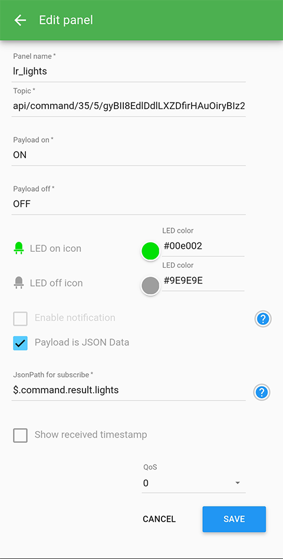Image resolution: width=283 pixels, height=559 pixels.
Task: Open help for Enable notification
Action: (x=263, y=319)
